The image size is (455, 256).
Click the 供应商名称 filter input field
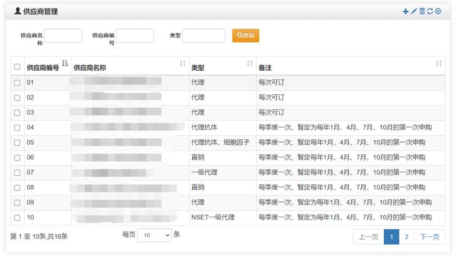pos(63,36)
